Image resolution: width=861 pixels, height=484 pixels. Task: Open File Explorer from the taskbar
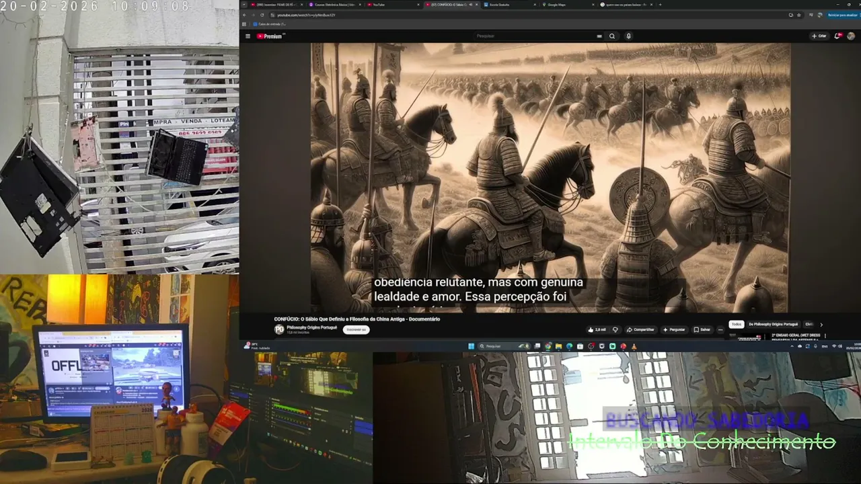click(x=559, y=346)
